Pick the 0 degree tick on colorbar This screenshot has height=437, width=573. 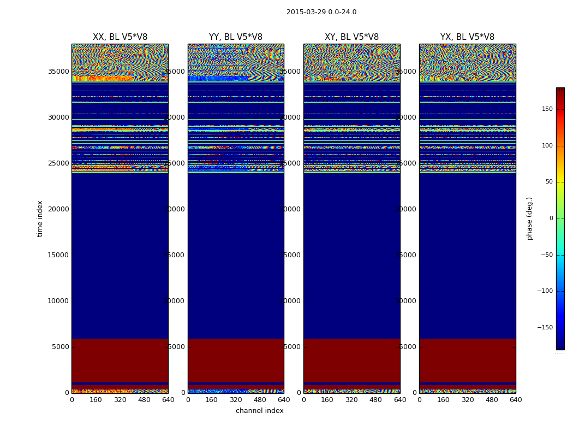551,218
